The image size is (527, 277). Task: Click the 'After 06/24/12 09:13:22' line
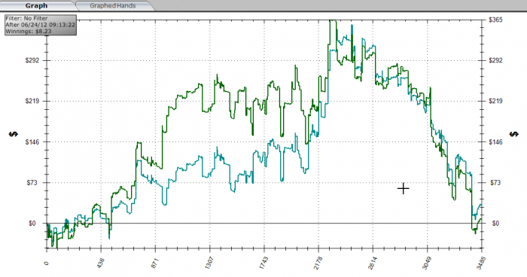[40, 25]
